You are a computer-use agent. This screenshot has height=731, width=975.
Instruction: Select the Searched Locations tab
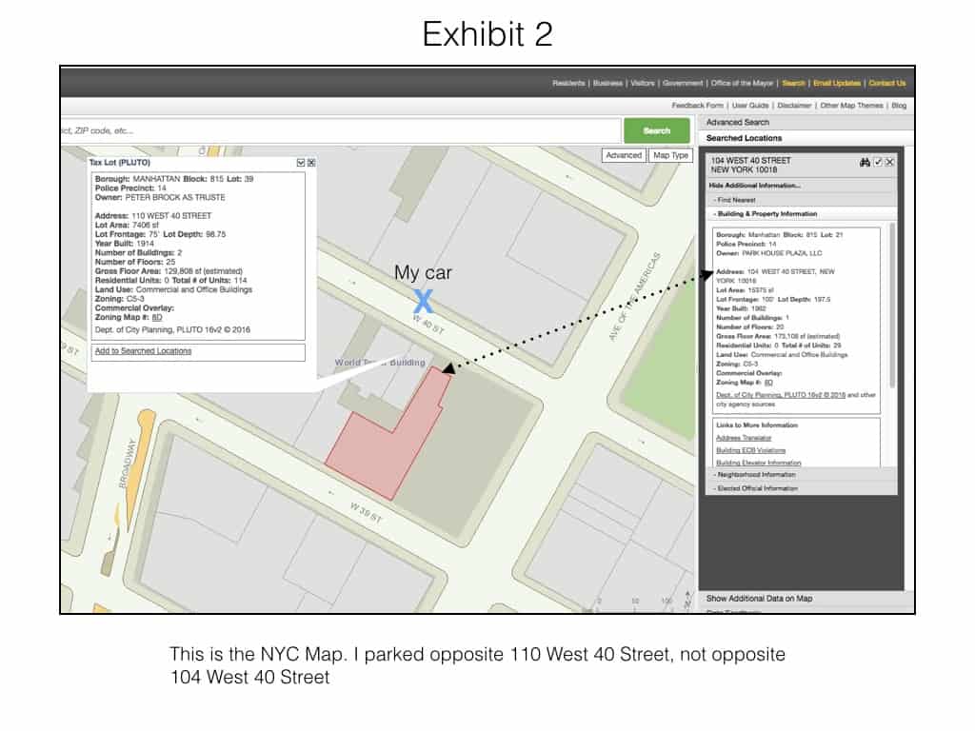tap(744, 138)
